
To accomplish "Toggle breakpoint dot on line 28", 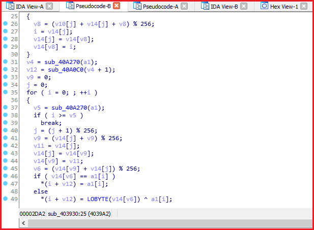I will coord(6,39).
